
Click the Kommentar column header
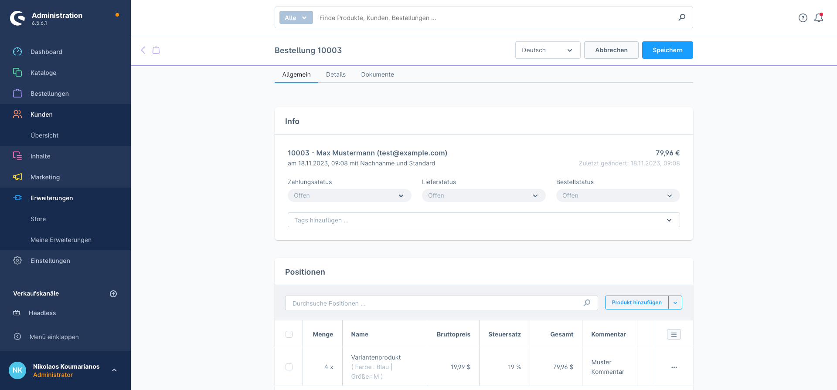609,334
